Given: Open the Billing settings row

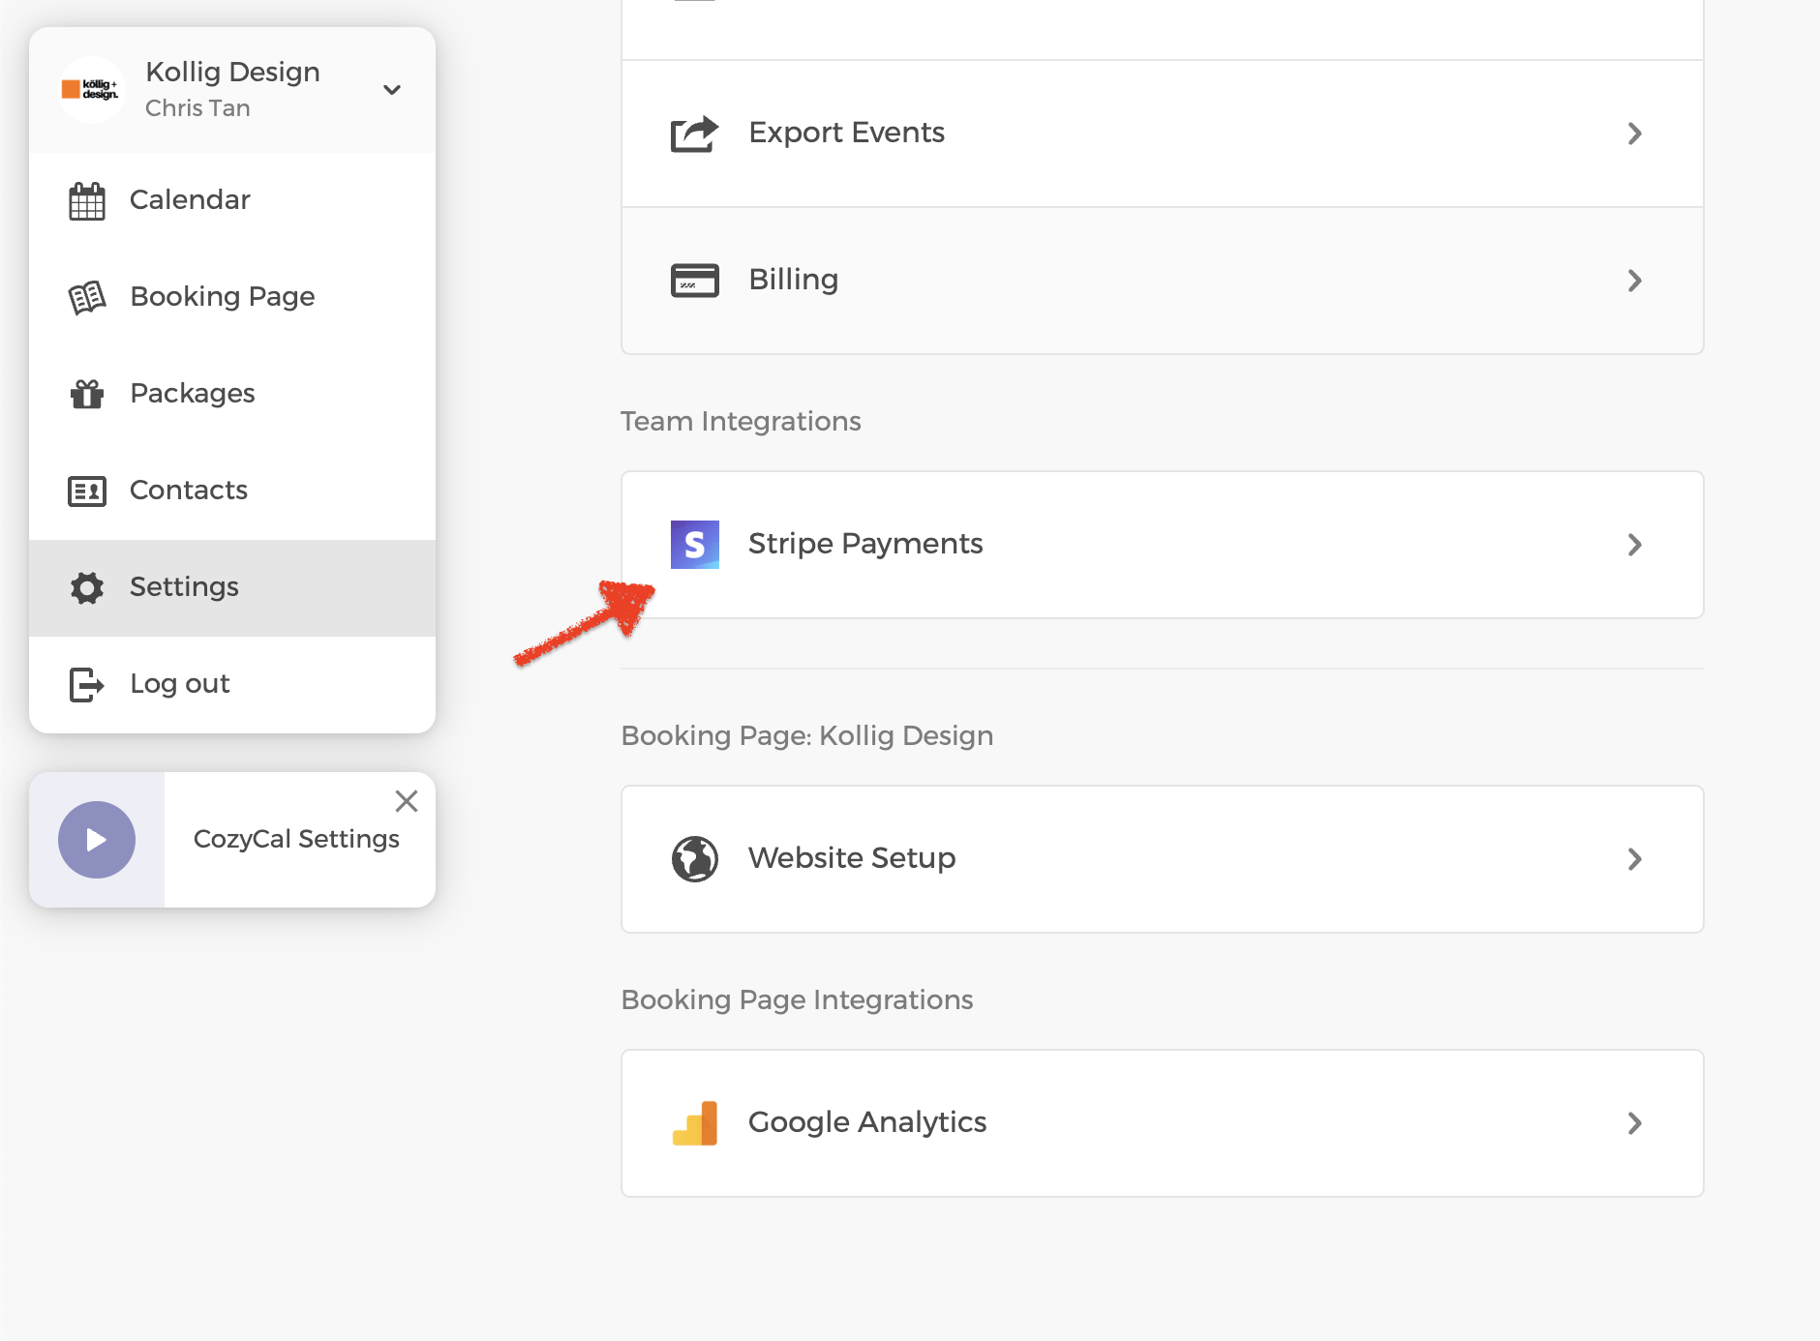Looking at the screenshot, I should coord(1163,281).
